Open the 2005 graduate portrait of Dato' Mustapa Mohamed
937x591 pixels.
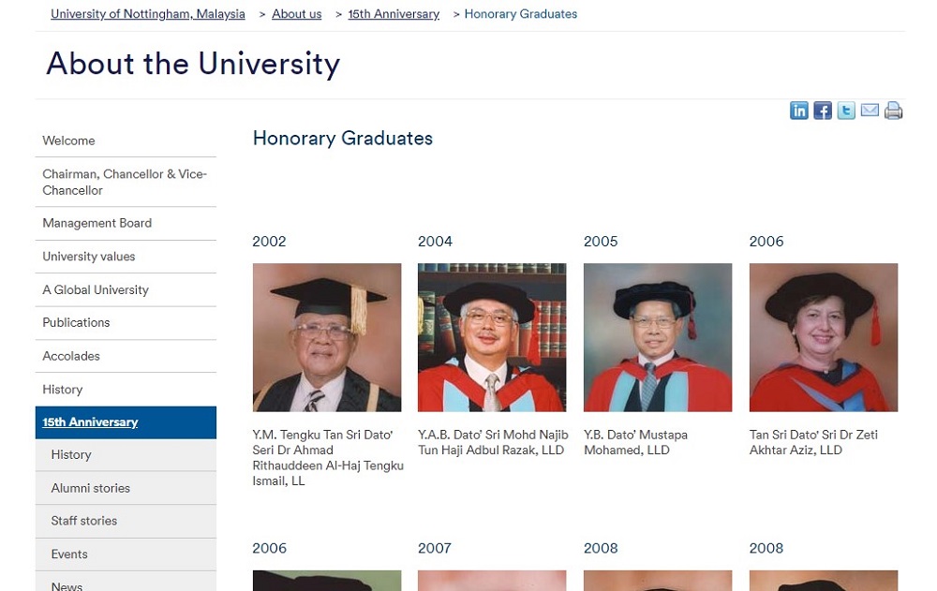pyautogui.click(x=657, y=337)
